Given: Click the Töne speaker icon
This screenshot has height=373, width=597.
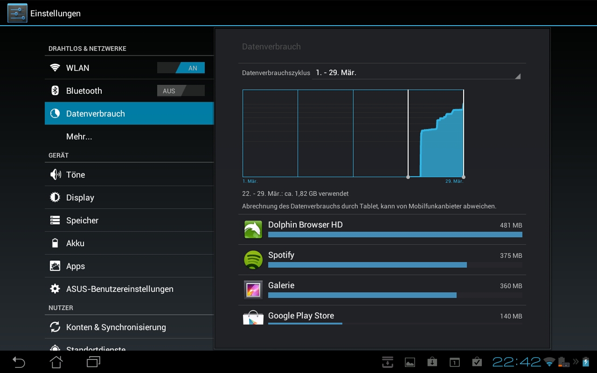Looking at the screenshot, I should [55, 174].
